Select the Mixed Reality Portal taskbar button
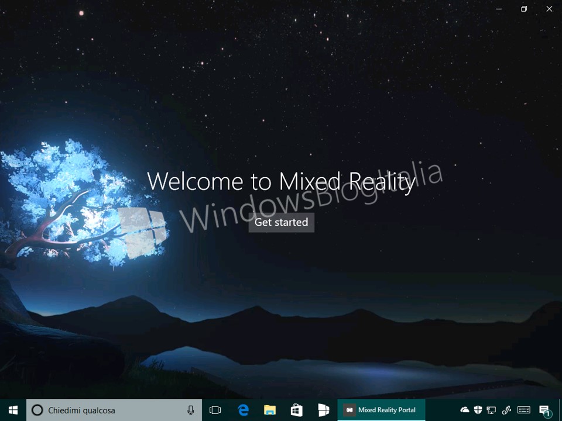 click(381, 410)
